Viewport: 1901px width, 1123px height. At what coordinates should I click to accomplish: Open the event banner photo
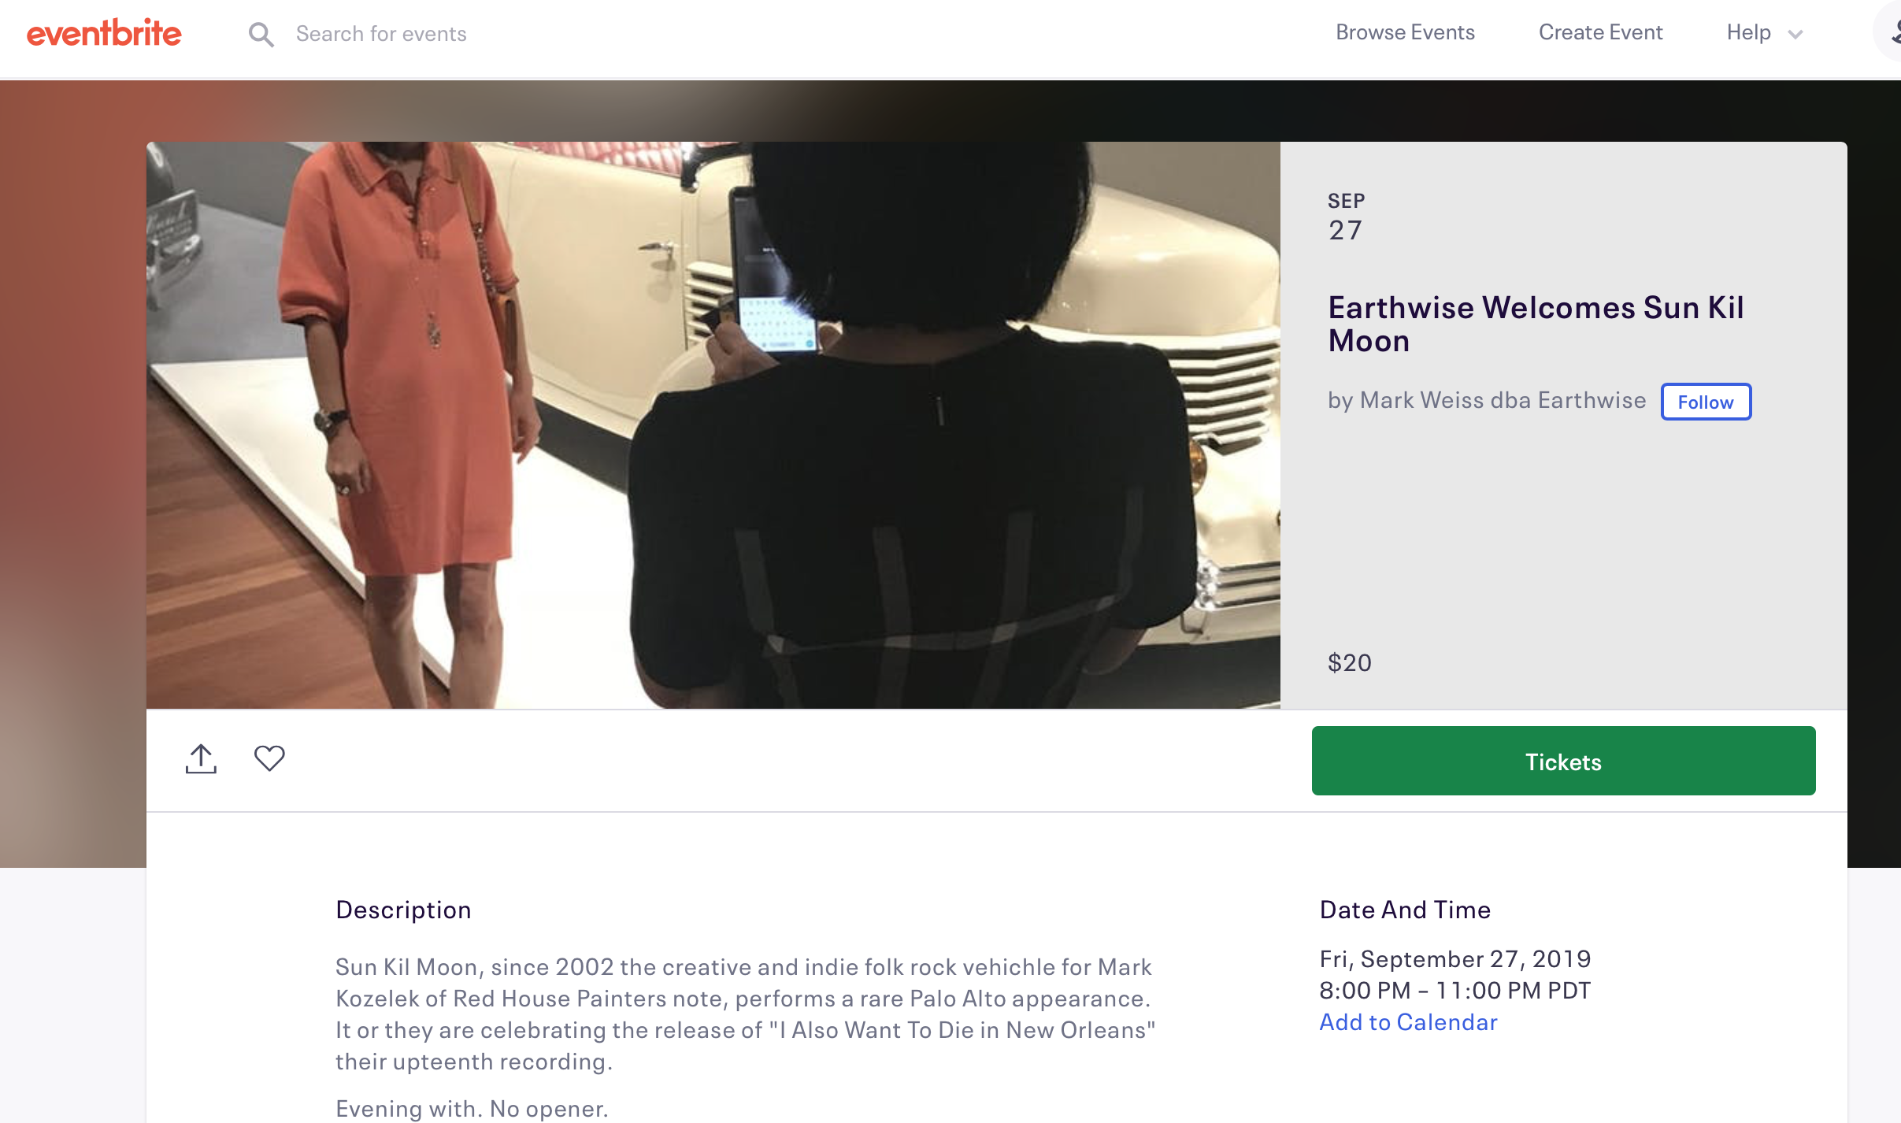point(713,425)
